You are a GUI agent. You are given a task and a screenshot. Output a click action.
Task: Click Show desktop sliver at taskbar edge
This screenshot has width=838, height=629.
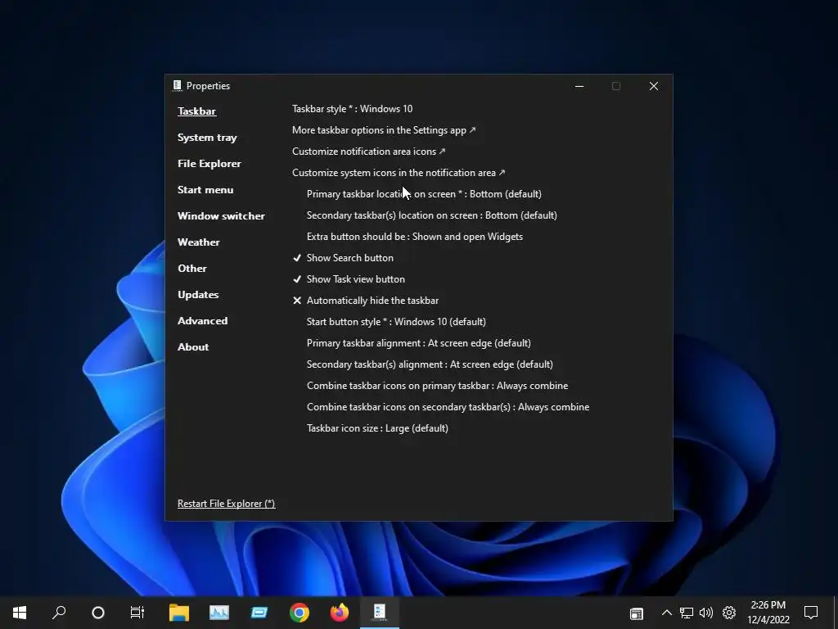[836, 613]
